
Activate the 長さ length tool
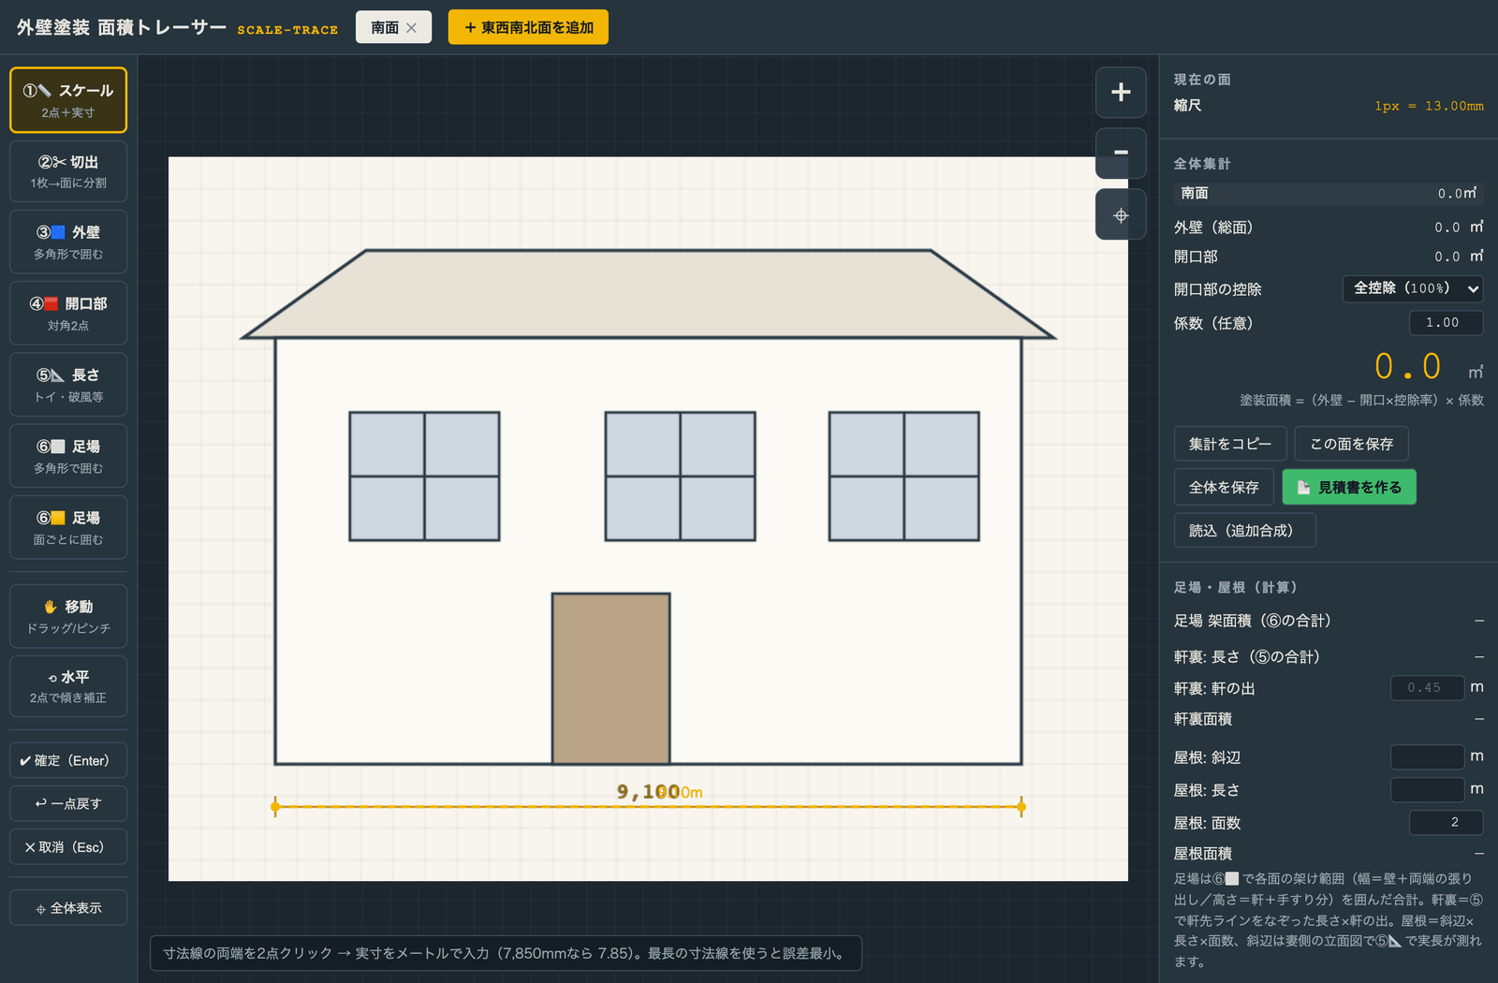(x=68, y=385)
